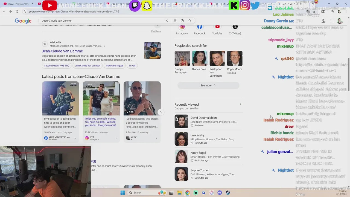Open the Roger Moore person card

[x=235, y=62]
